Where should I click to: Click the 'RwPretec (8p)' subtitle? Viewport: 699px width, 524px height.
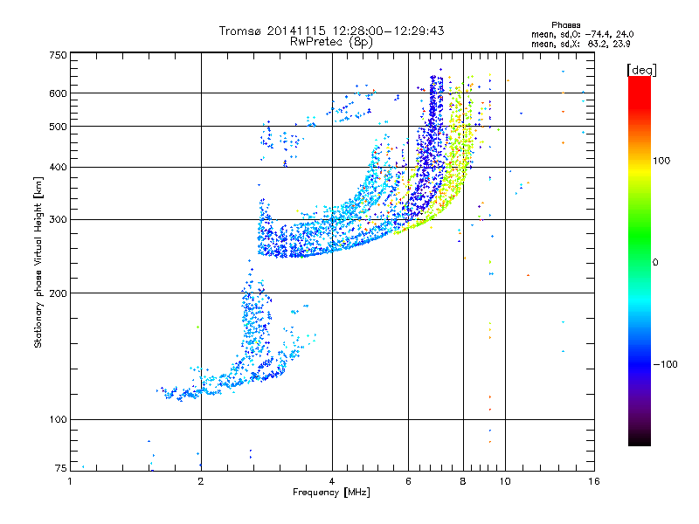pyautogui.click(x=331, y=42)
